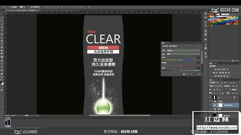This screenshot has height=135, width=241.
Task: Toggle adjustment visibility eye in Properties panel
Action: point(195,74)
